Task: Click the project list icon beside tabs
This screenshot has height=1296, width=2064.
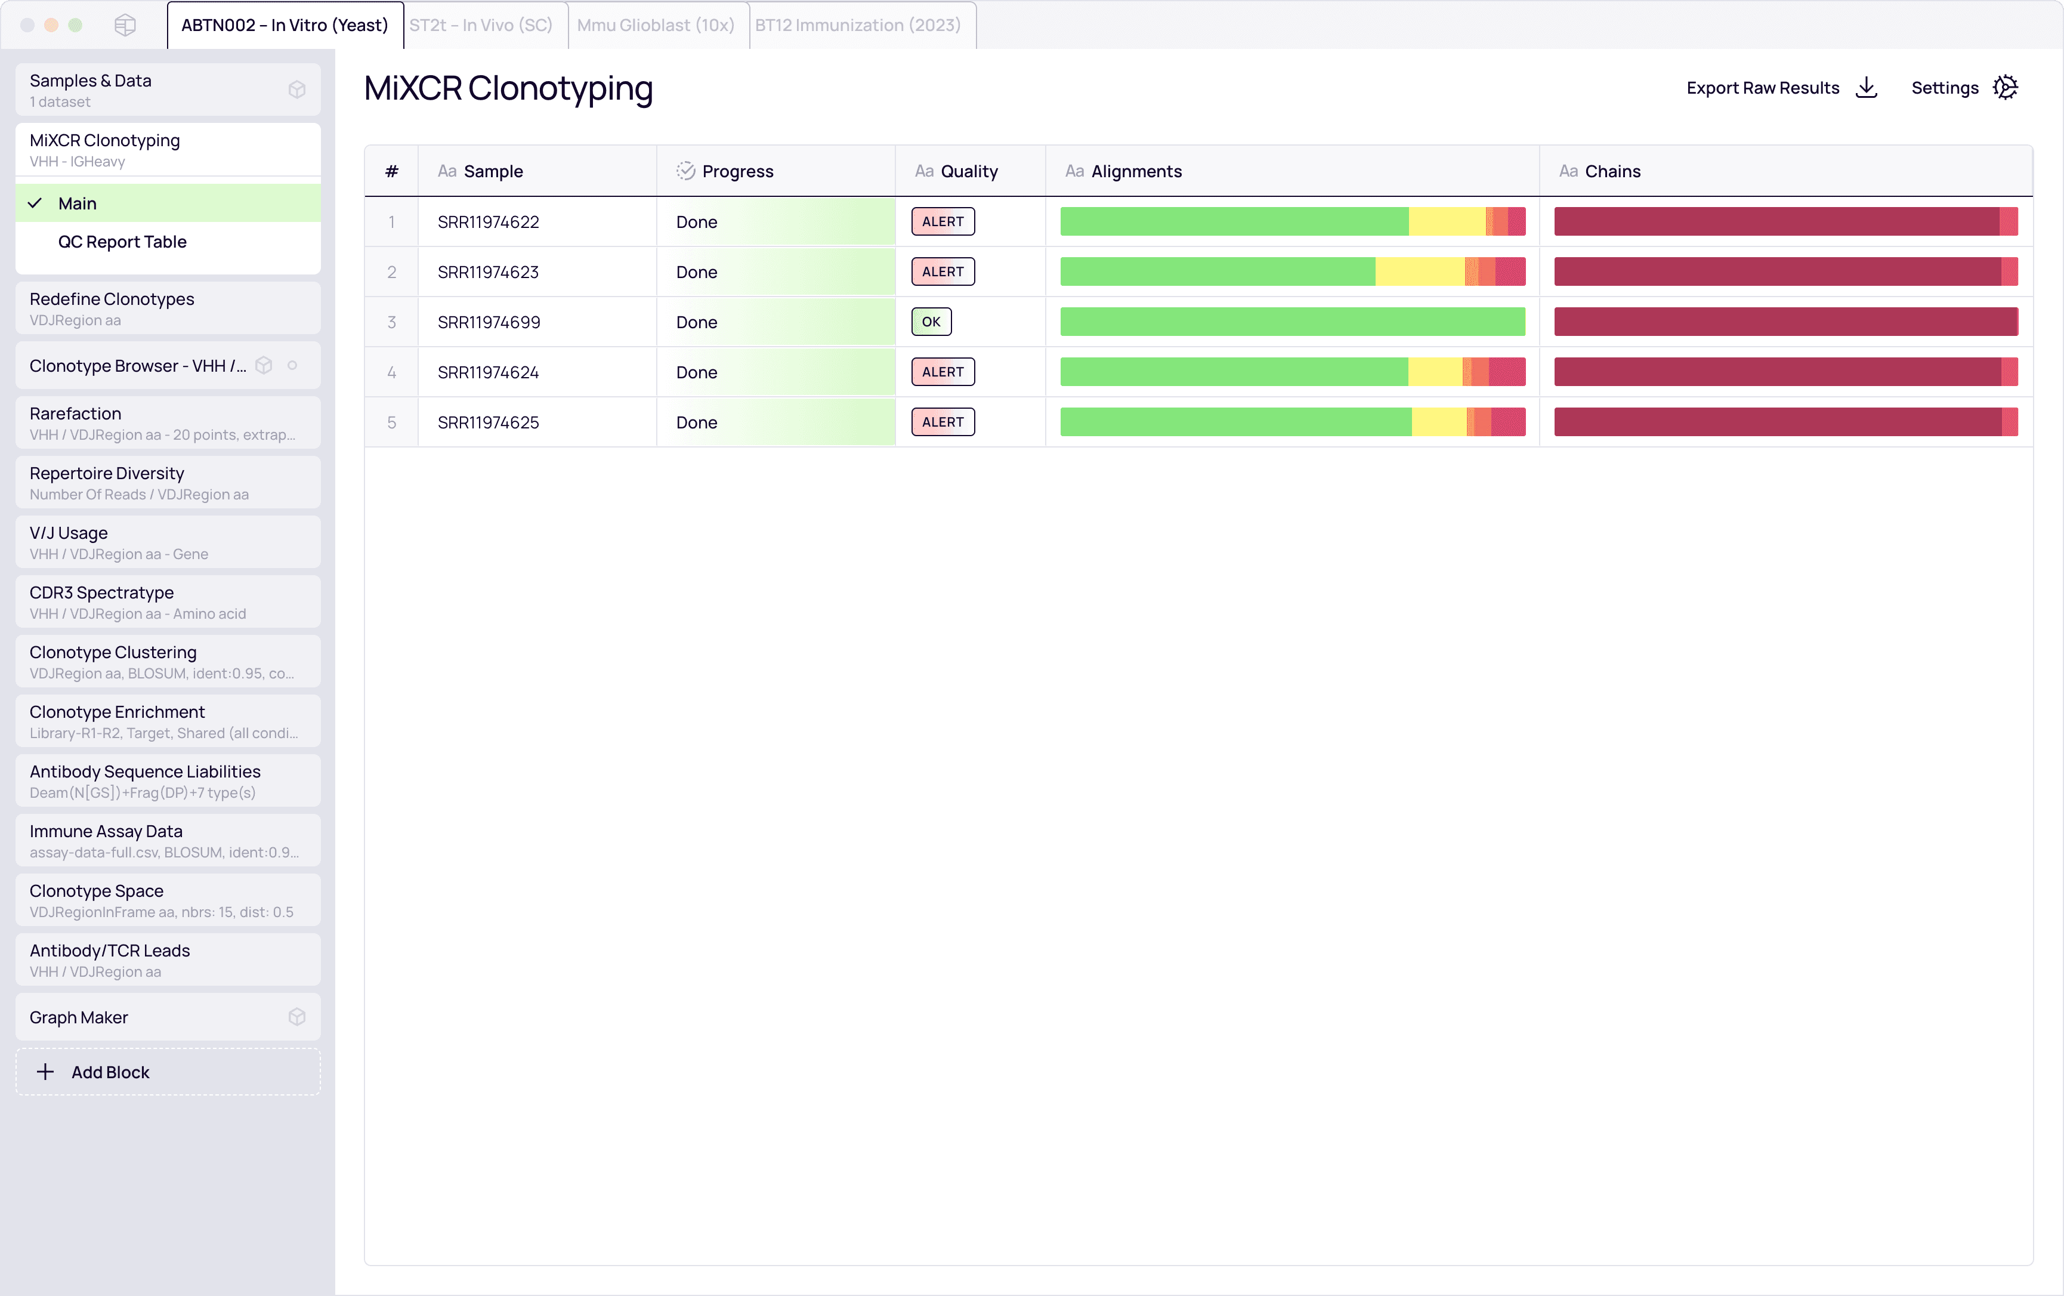Action: pyautogui.click(x=125, y=25)
